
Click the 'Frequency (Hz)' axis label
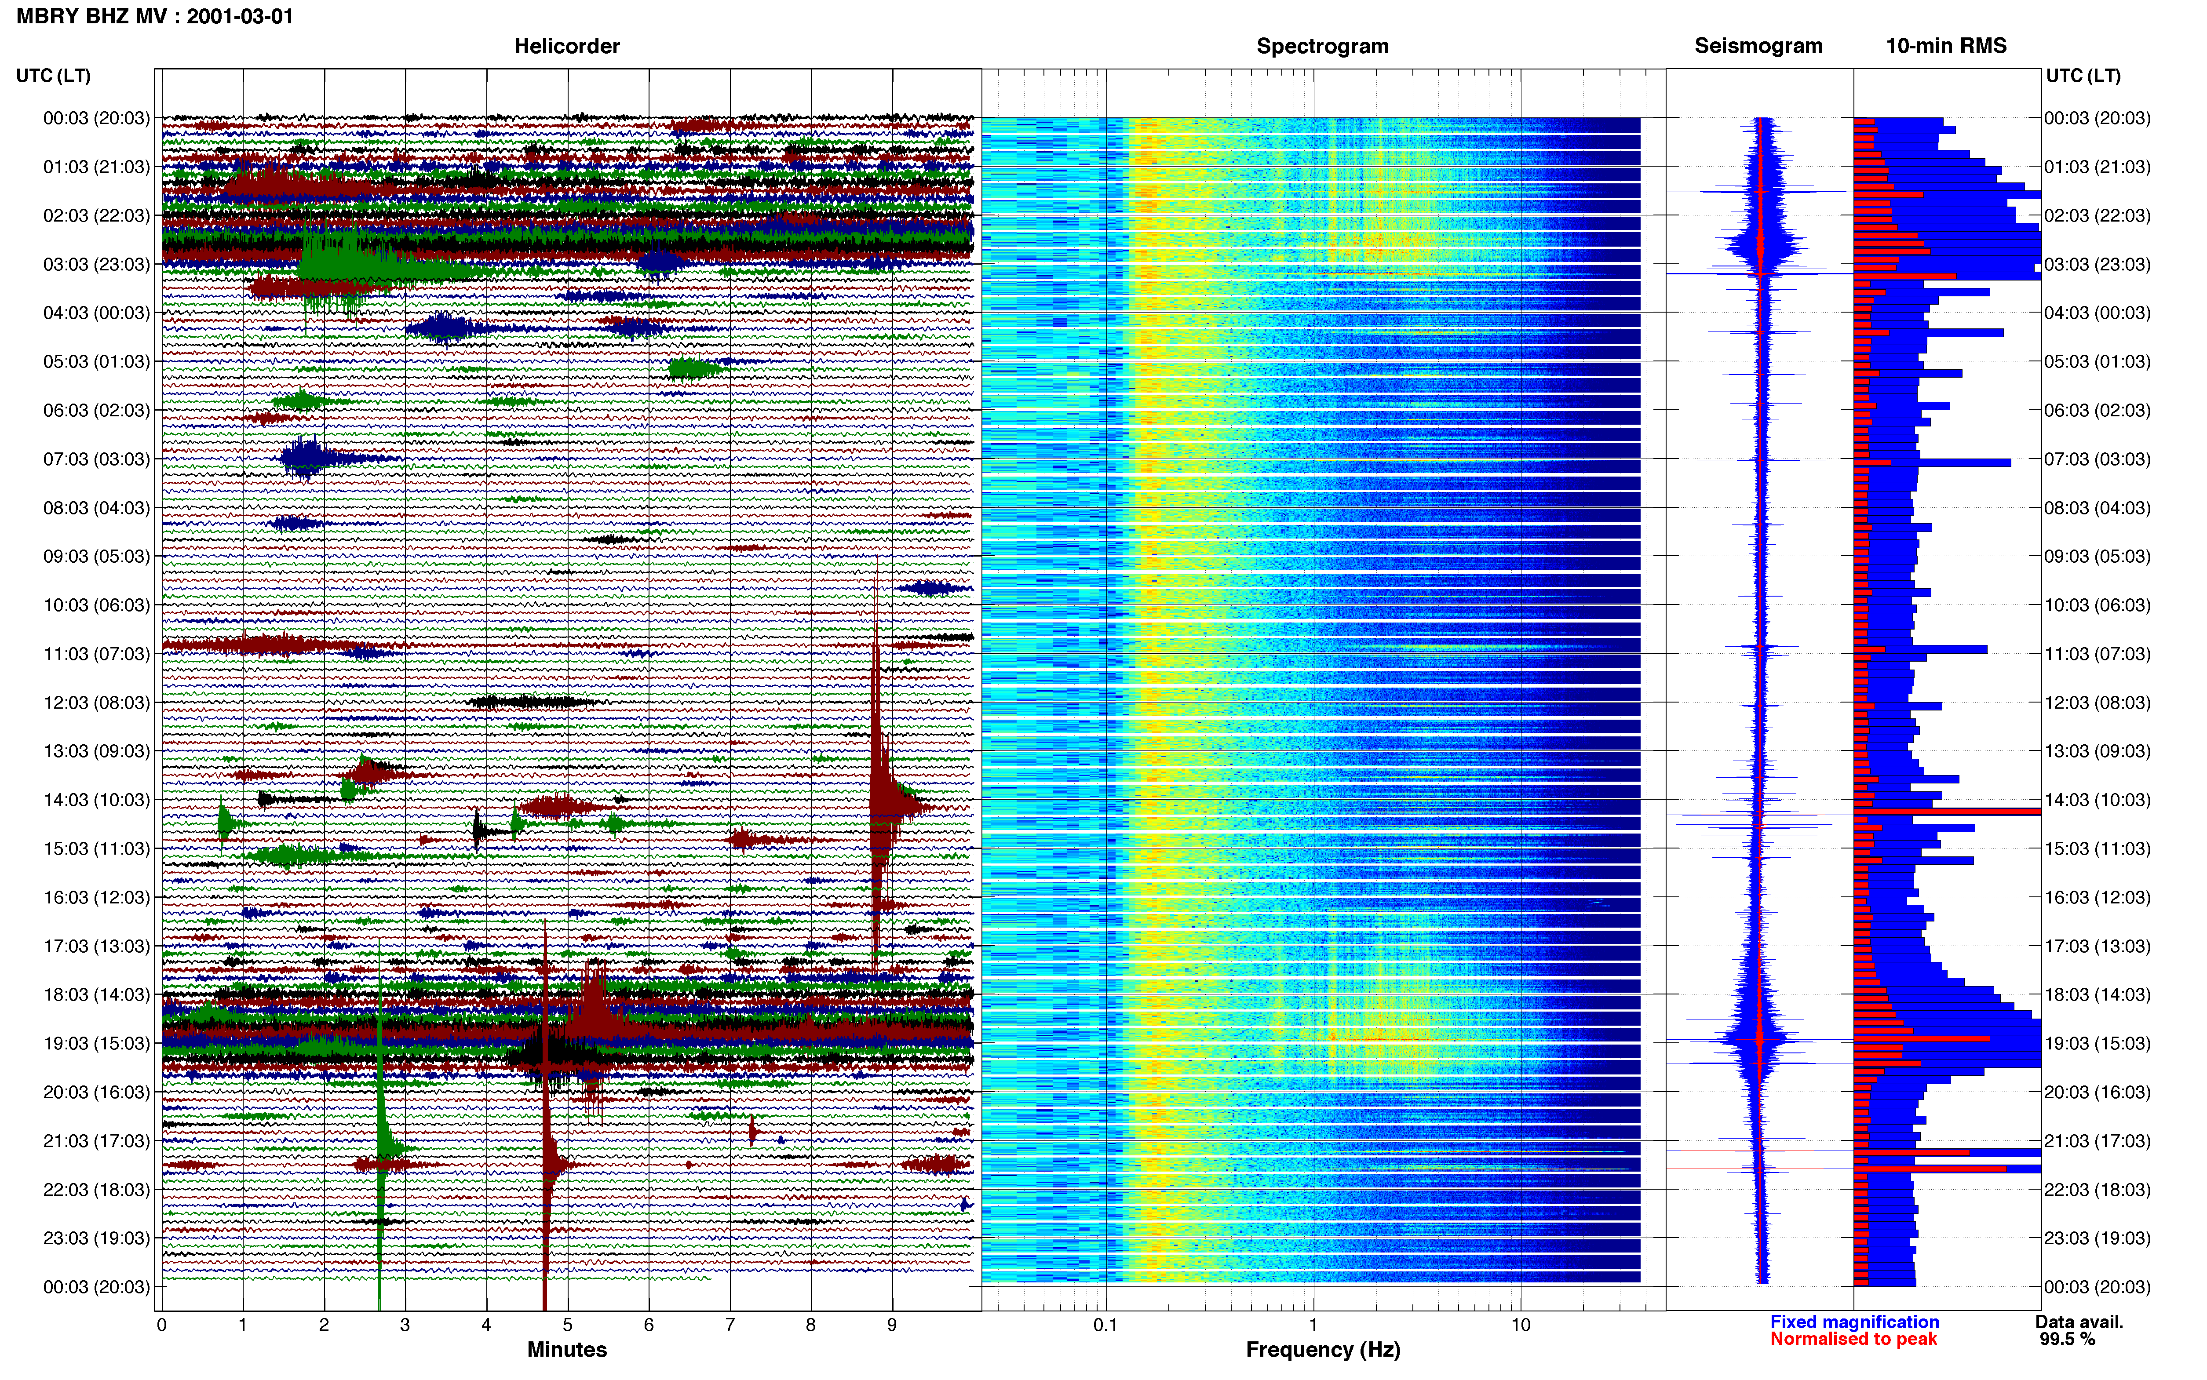tap(1323, 1350)
